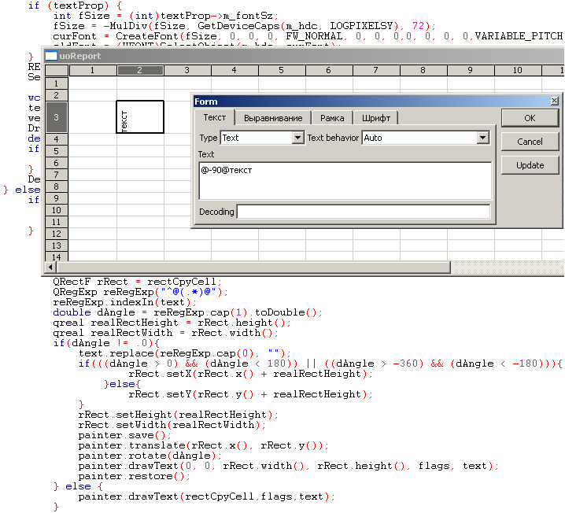The image size is (565, 513).
Task: Select column header 1
Action: [x=93, y=71]
